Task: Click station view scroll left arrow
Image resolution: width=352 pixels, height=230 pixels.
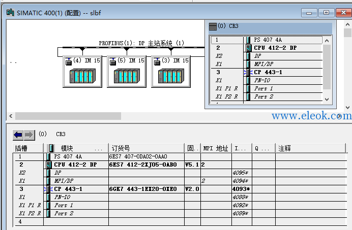Action: tap(11, 116)
